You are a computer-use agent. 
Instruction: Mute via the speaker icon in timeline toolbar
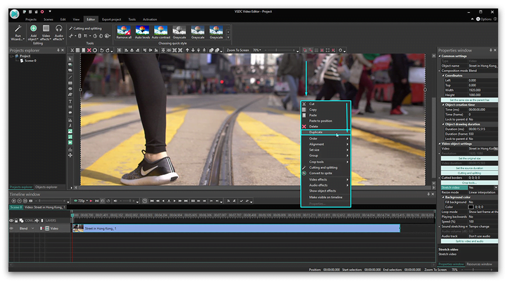[x=115, y=201]
